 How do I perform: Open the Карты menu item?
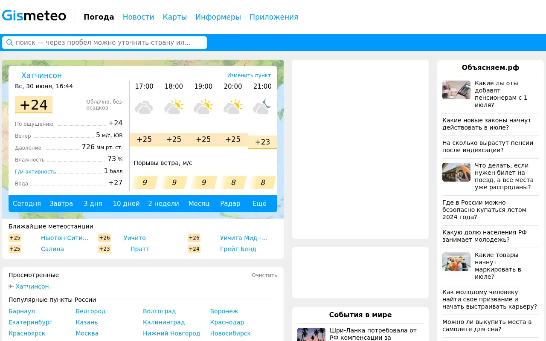175,17
